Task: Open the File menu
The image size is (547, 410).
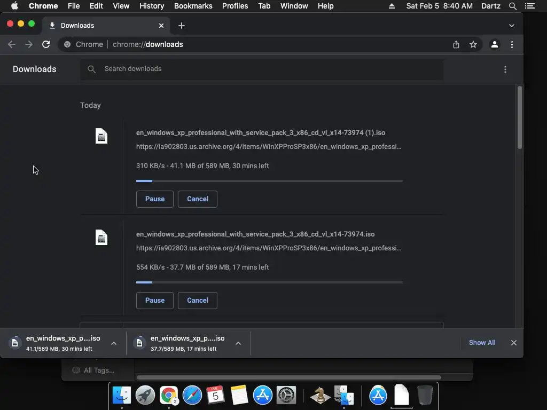Action: coord(74,6)
